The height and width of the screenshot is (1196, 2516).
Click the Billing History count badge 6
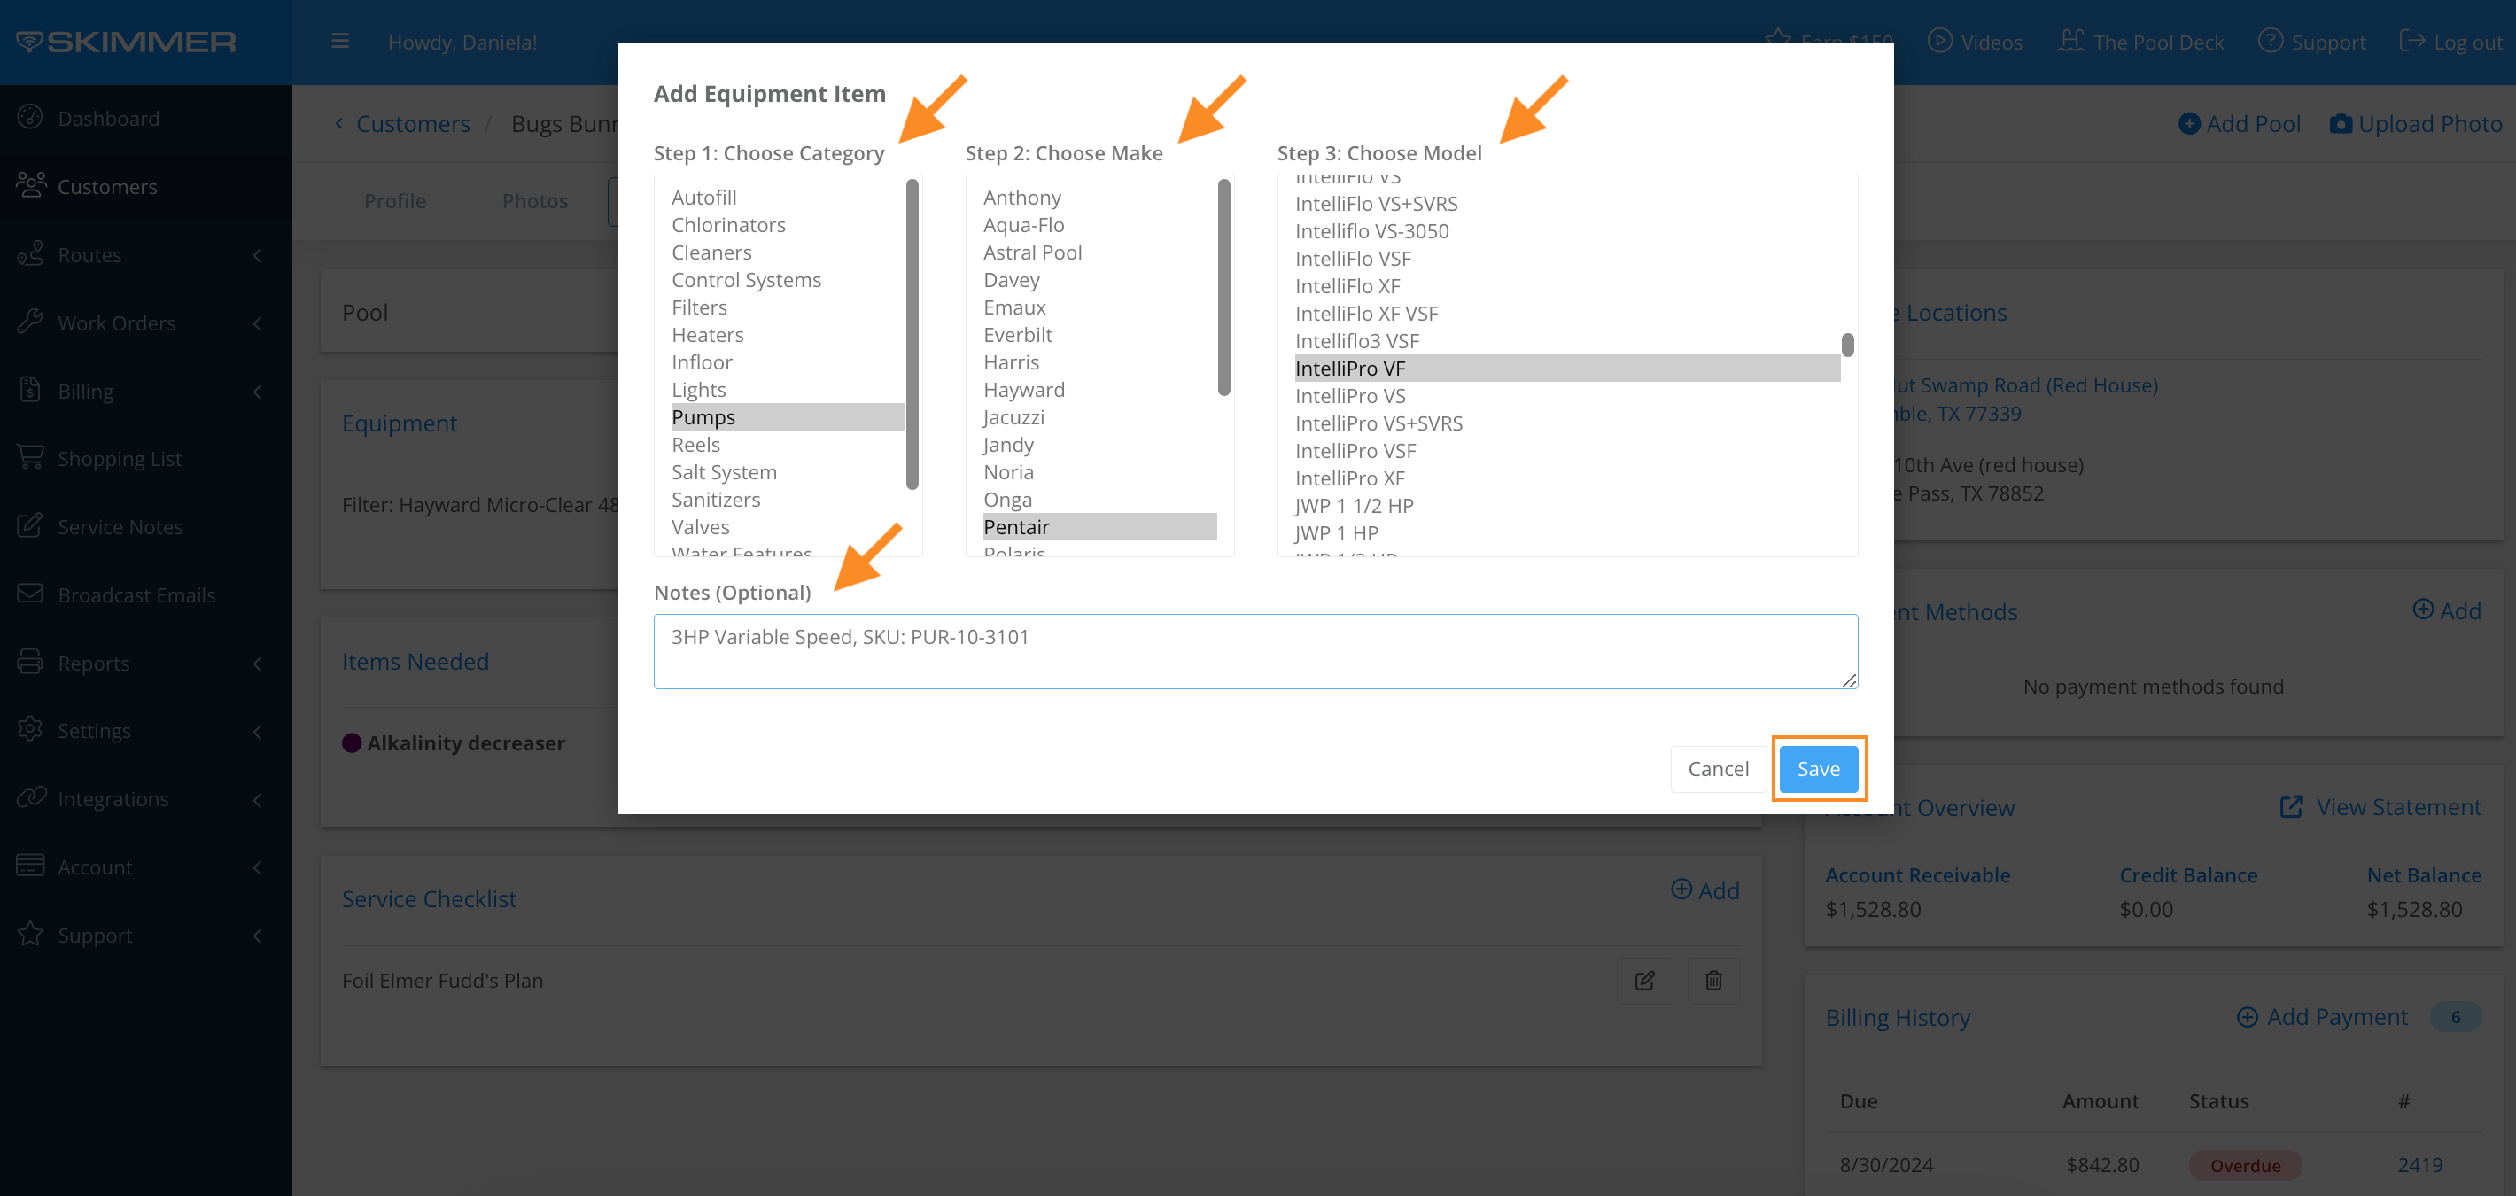tap(2455, 1017)
